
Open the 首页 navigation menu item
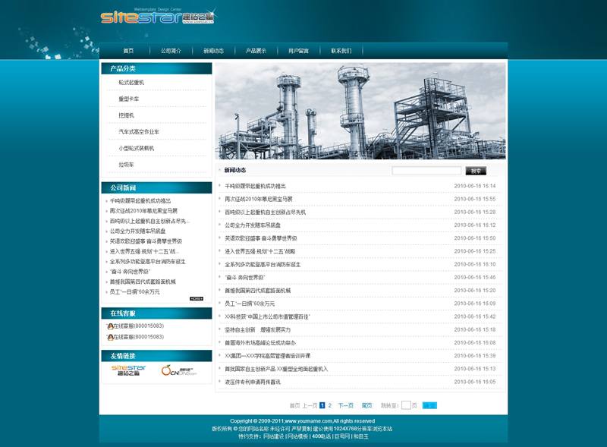[x=128, y=51]
